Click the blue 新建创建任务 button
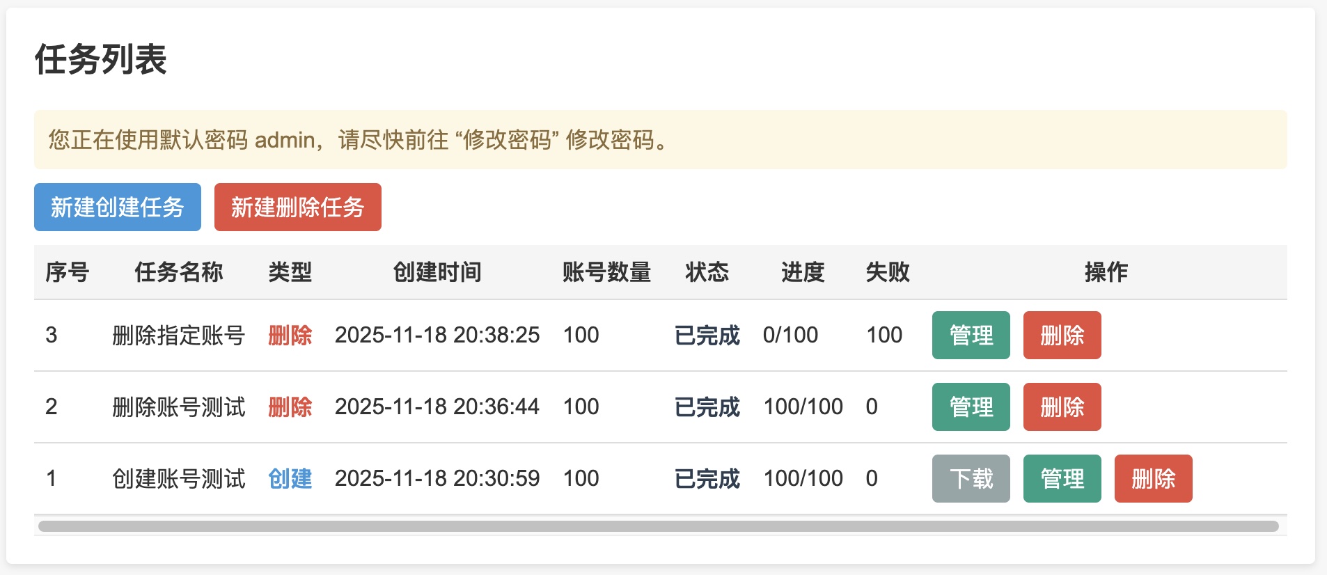1327x575 pixels. click(x=117, y=207)
